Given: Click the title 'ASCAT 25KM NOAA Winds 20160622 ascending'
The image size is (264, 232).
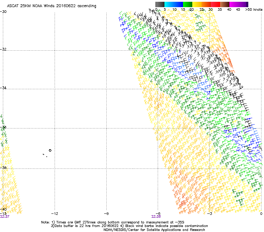Looking at the screenshot, I should 51,6.
